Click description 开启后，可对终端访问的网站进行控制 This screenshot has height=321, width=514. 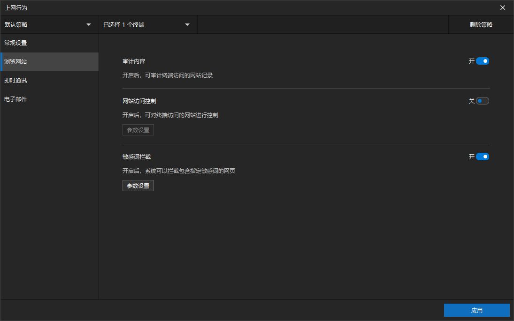click(170, 115)
